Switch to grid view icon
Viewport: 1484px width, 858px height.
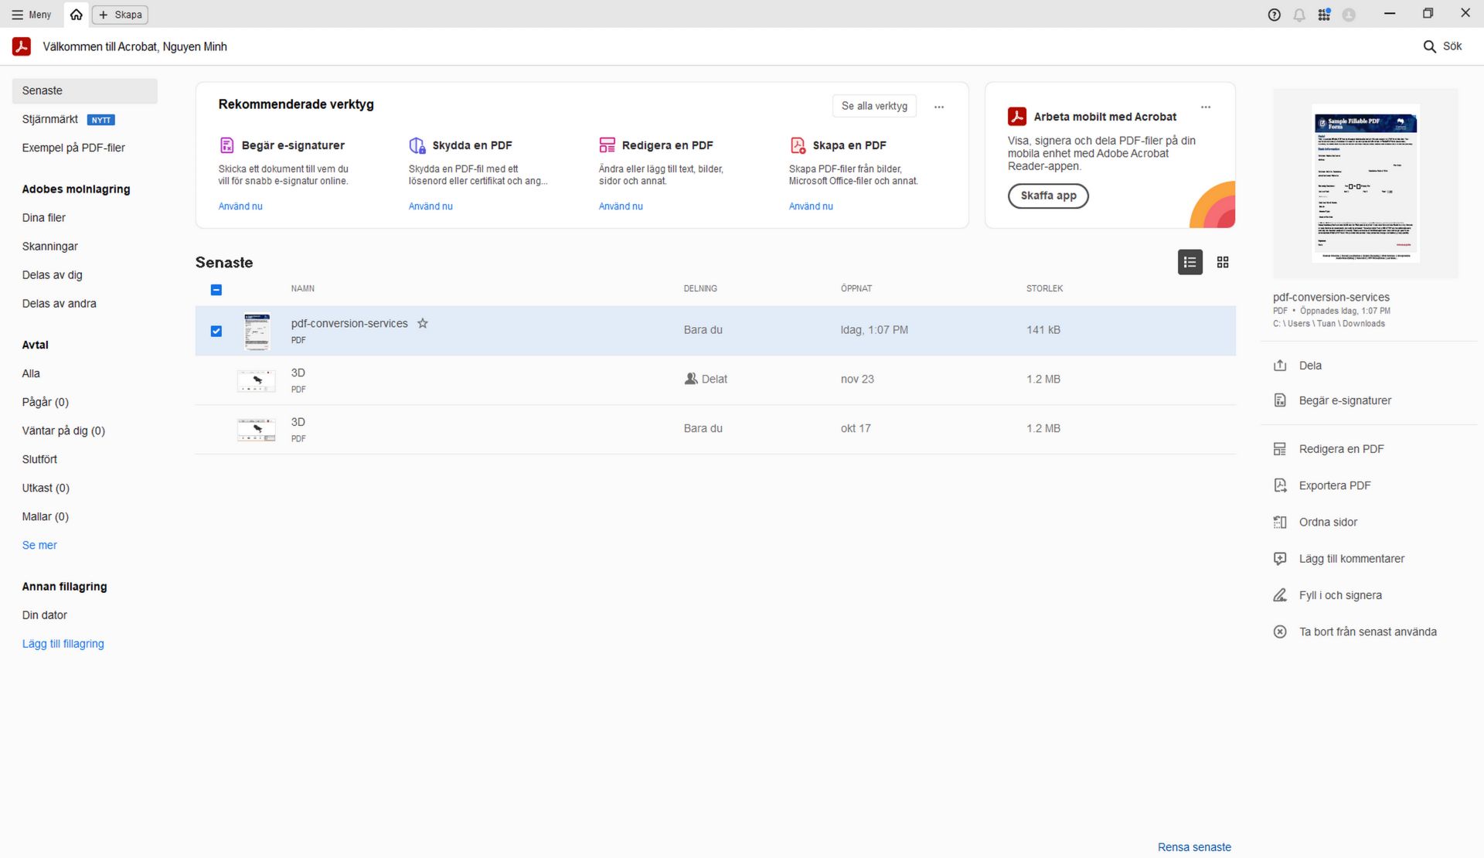(1222, 263)
